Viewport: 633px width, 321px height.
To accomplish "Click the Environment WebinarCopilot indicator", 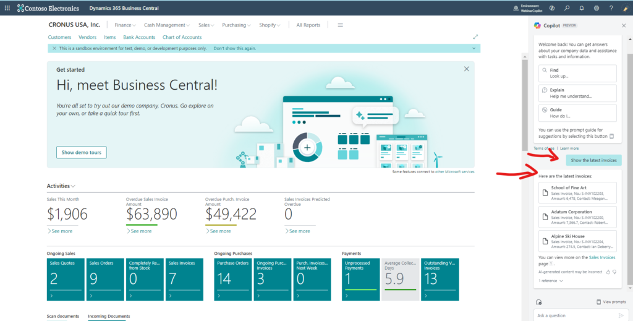I will coord(528,8).
